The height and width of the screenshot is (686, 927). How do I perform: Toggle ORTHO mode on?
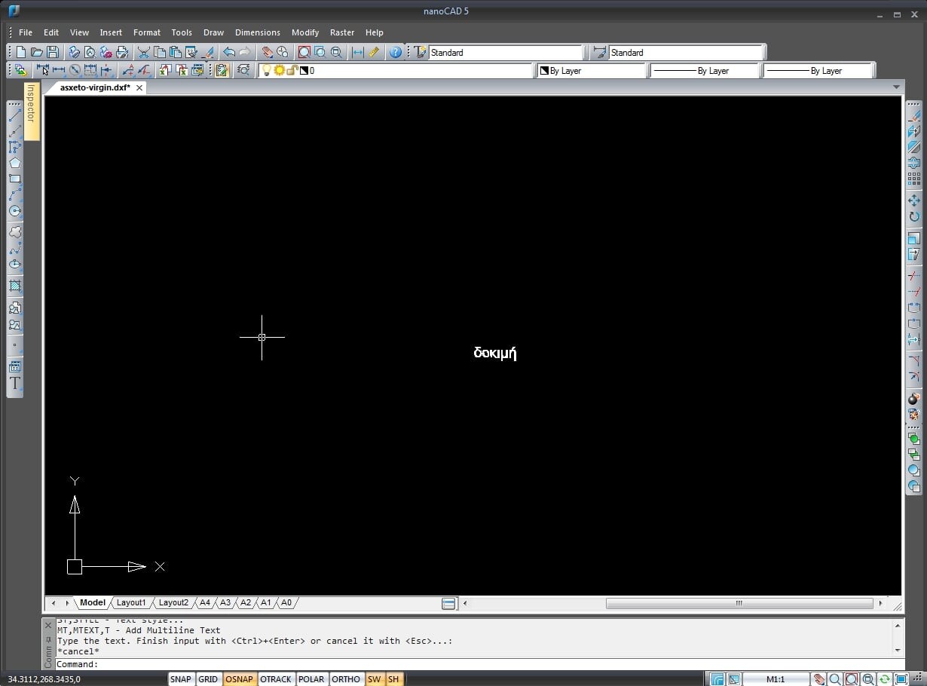pos(346,679)
